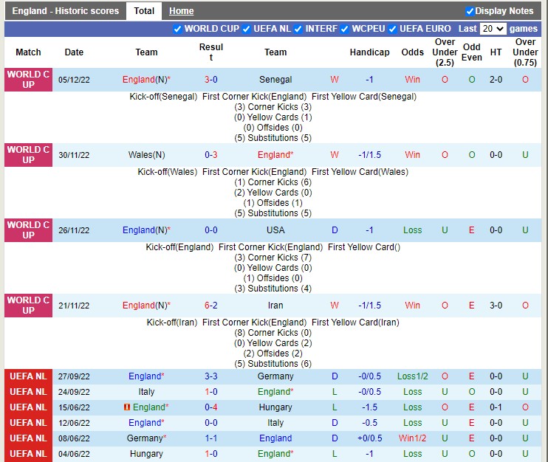Open Italy team link on 24/09/22 row
Viewport: 548px width, 462px height.
pos(146,392)
